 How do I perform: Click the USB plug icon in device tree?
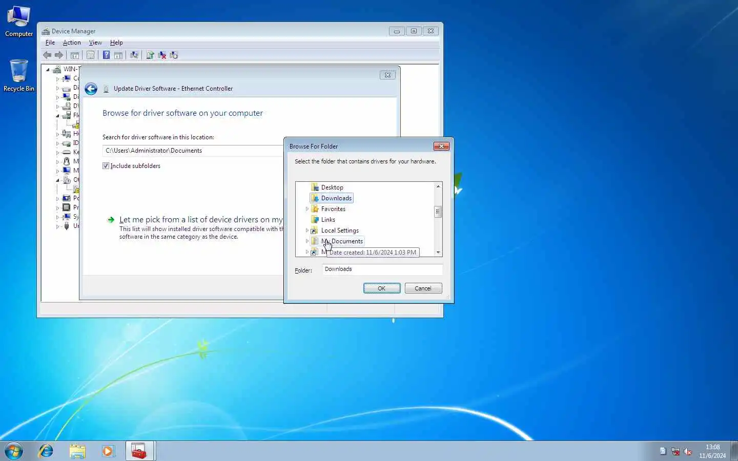(66, 226)
